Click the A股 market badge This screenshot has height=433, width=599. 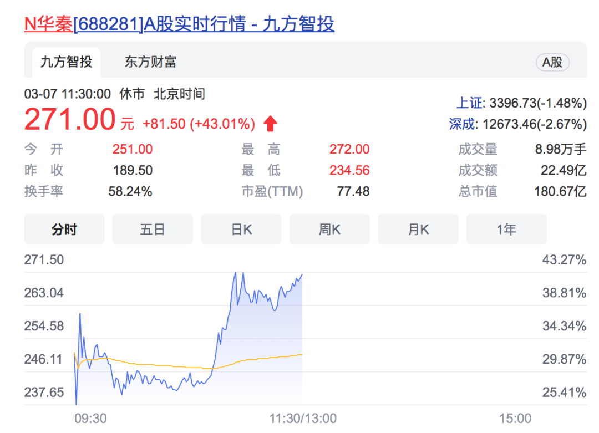point(552,62)
